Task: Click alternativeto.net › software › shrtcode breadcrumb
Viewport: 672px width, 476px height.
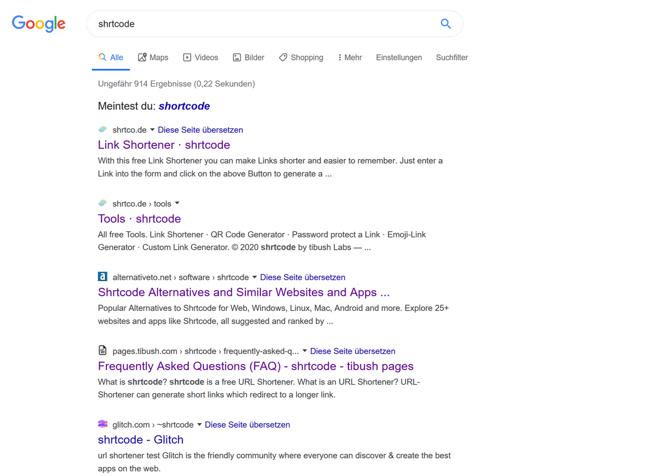Action: (180, 277)
